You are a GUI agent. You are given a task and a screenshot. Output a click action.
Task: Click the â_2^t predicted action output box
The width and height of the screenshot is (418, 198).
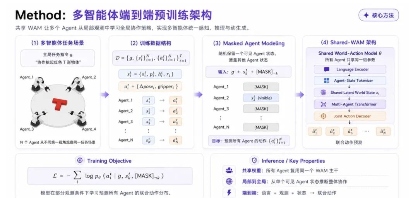[x=332, y=131]
